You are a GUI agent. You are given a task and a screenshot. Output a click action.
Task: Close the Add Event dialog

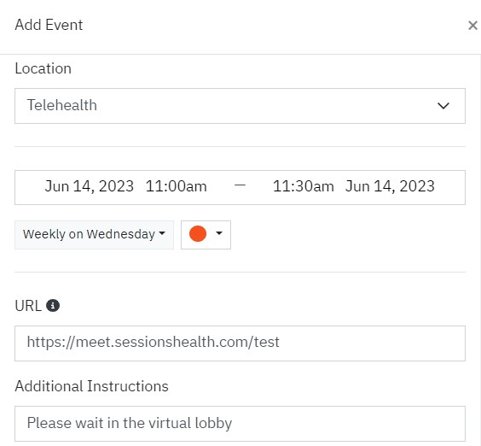tap(472, 26)
